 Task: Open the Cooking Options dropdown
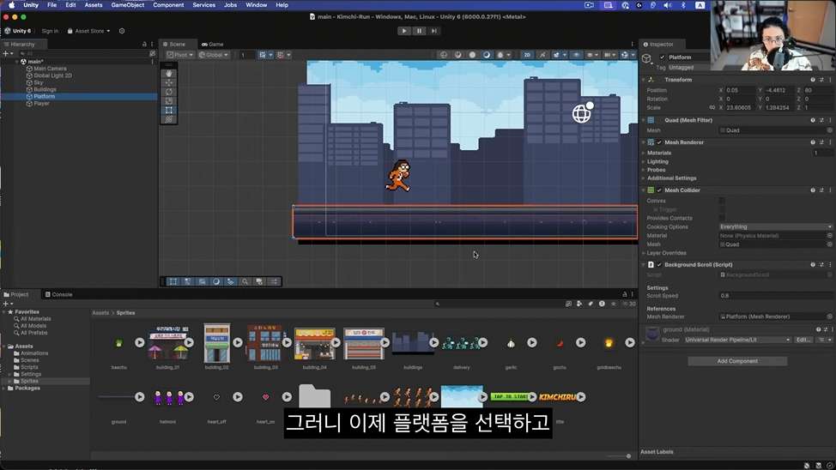point(776,227)
